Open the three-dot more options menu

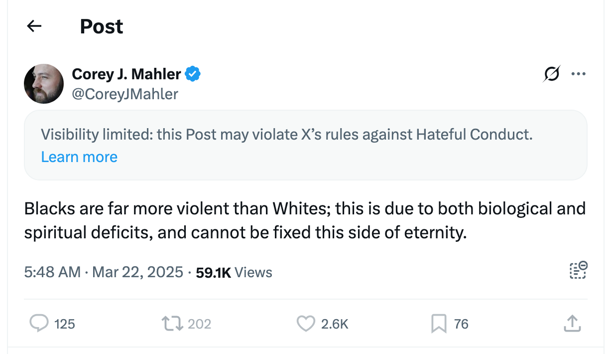pyautogui.click(x=578, y=74)
